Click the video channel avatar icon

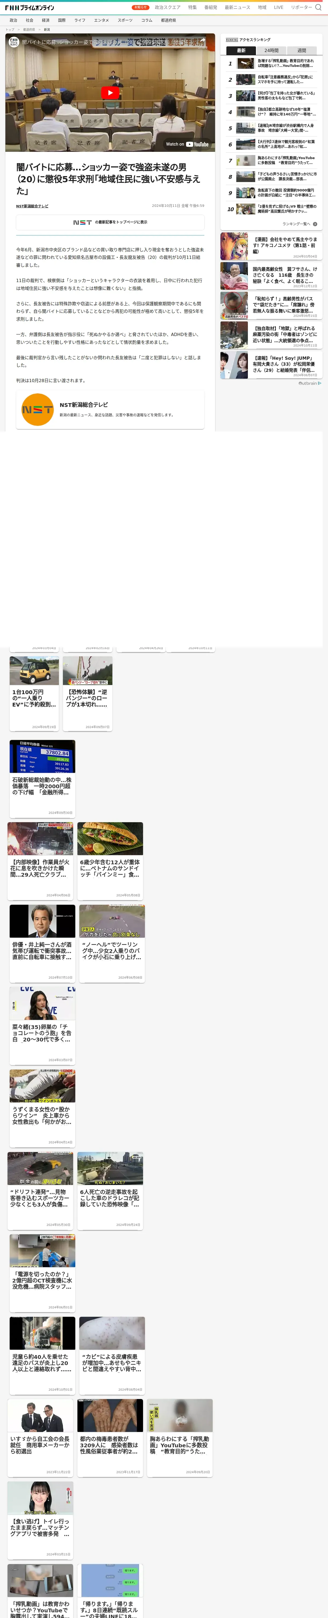point(14,42)
